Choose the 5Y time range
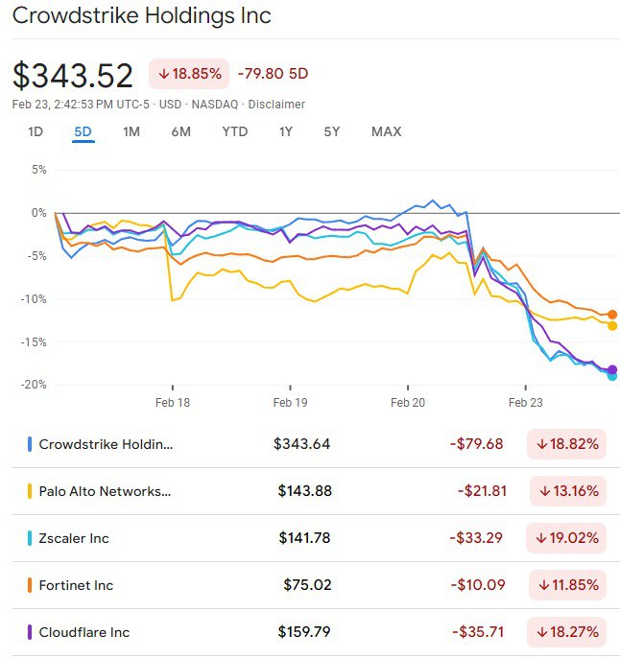 [331, 131]
